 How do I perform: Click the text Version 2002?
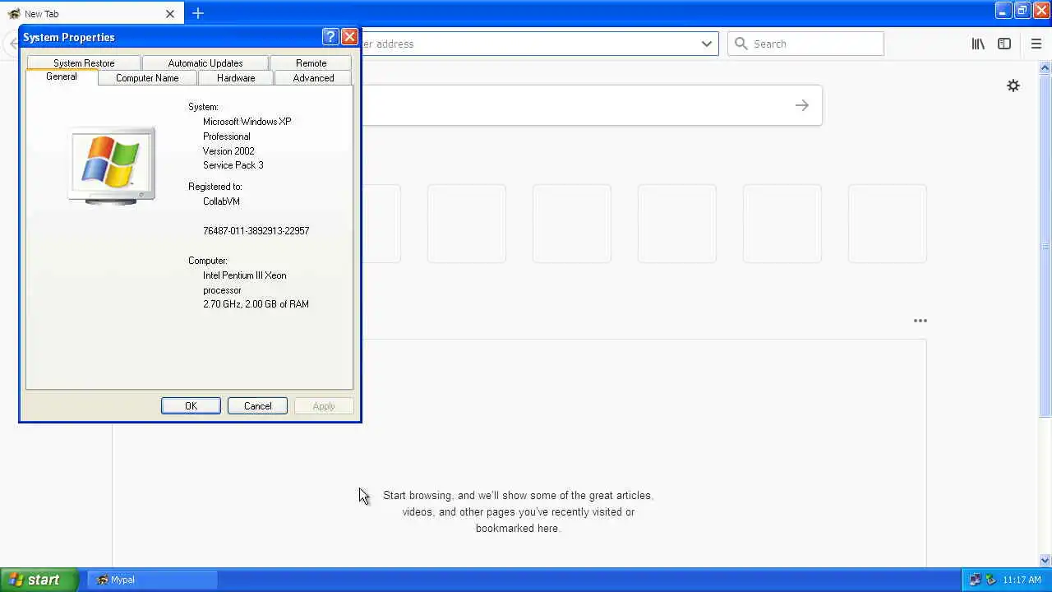(x=228, y=151)
